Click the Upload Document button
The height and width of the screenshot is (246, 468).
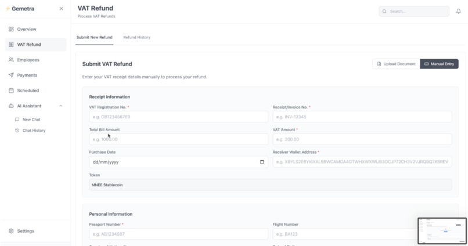tap(396, 64)
